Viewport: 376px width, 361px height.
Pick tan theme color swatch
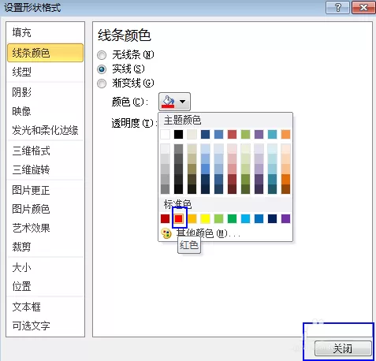(x=192, y=134)
